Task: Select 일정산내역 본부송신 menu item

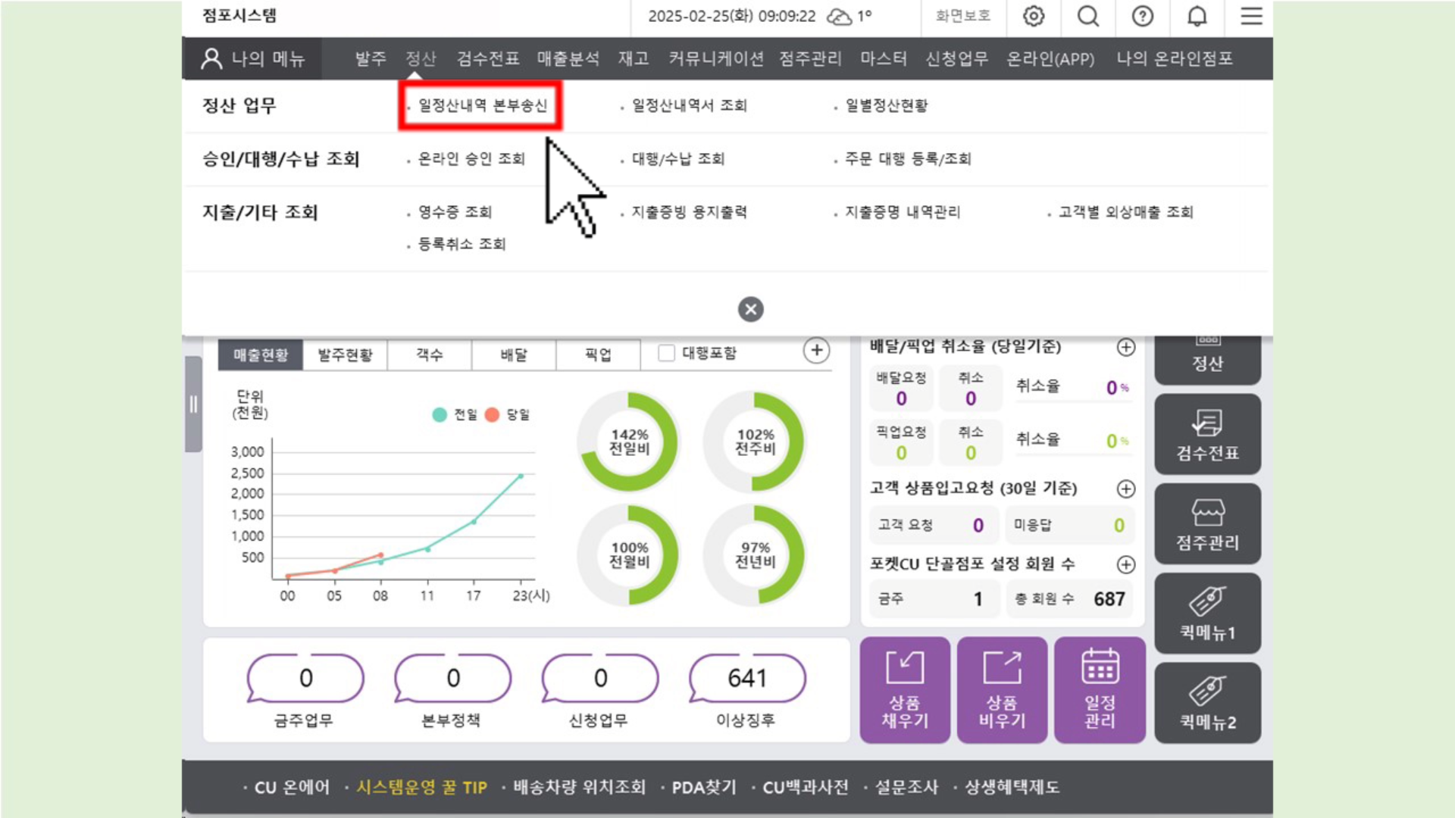Action: [482, 106]
